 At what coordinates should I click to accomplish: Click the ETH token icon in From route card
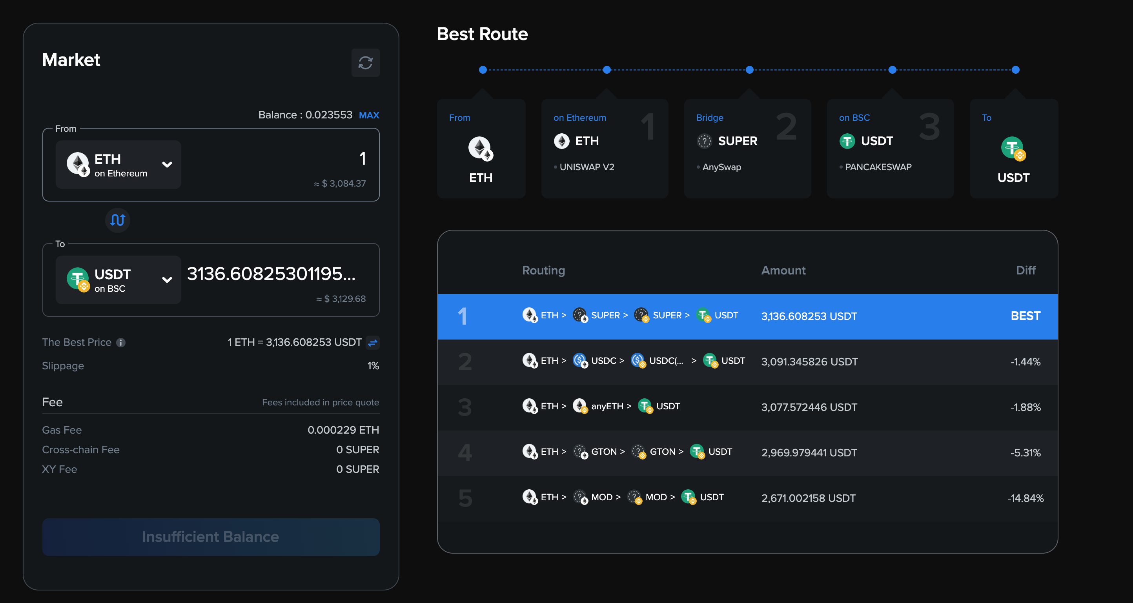(x=480, y=148)
